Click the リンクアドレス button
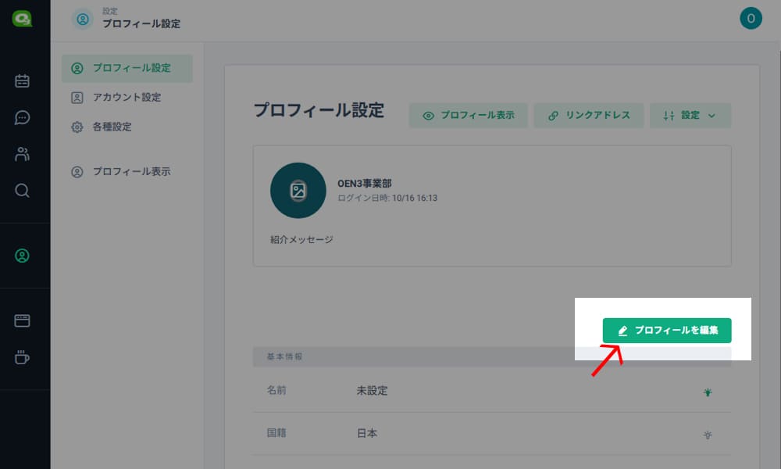781x469 pixels. [x=588, y=116]
